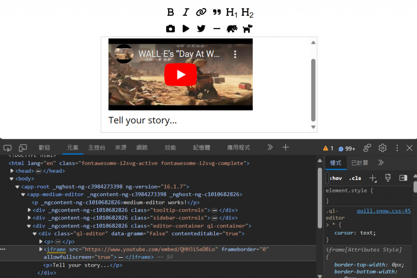This screenshot has width=417, height=278.
Task: Insert tweet with Twitter bird icon
Action: click(x=201, y=28)
